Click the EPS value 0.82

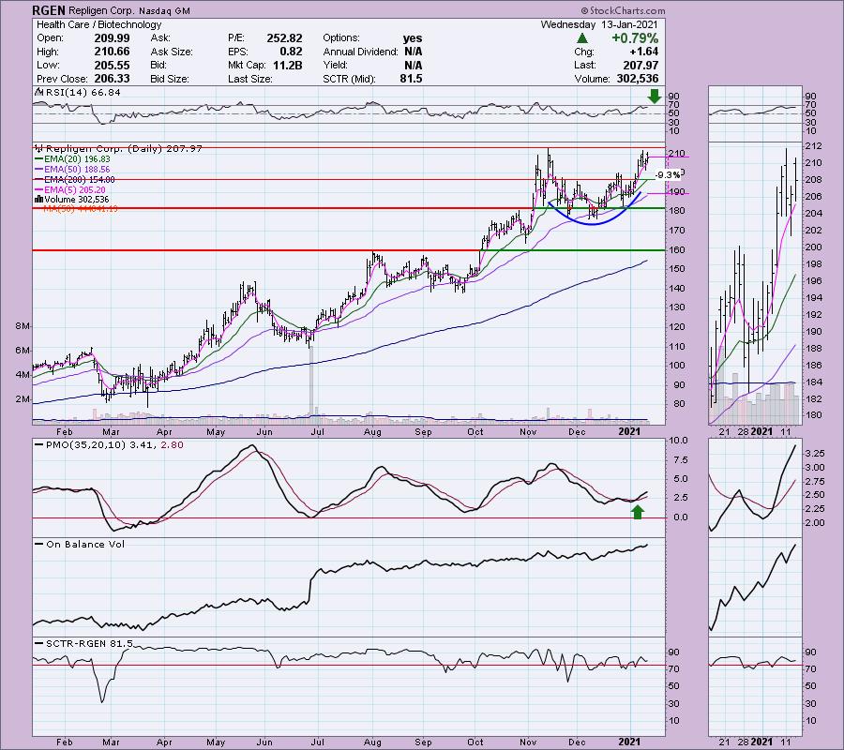coord(291,52)
